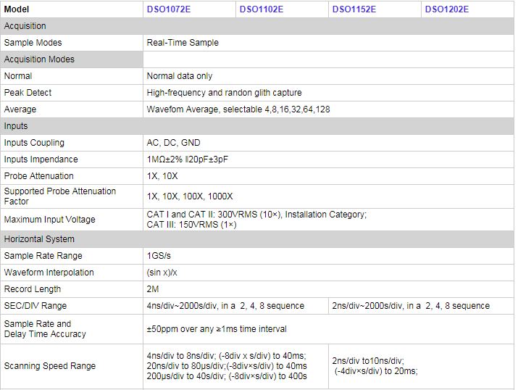The height and width of the screenshot is (390, 518).
Task: Click 'Sample Rate and Delay Time Accuracy' label
Action: (45, 329)
